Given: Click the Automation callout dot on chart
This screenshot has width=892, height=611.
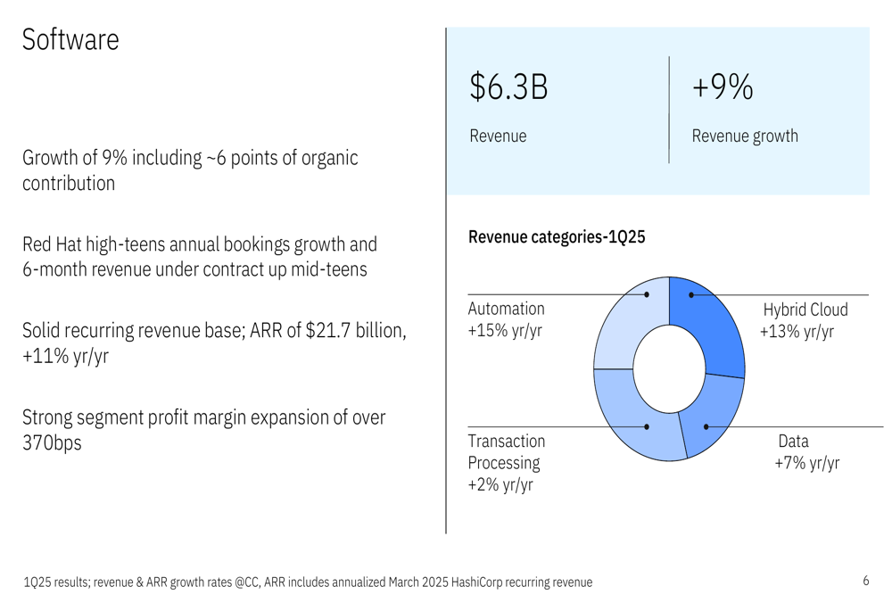Looking at the screenshot, I should [647, 294].
